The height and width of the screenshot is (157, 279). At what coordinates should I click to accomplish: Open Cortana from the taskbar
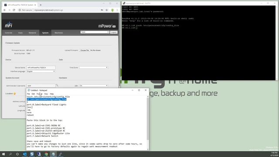[17, 154]
